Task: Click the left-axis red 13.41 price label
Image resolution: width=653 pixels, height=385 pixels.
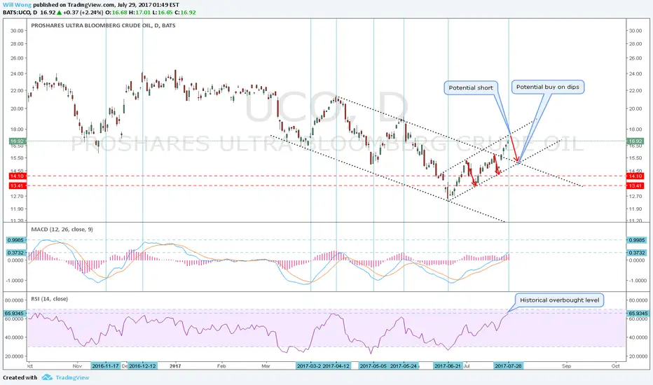Action: click(17, 186)
